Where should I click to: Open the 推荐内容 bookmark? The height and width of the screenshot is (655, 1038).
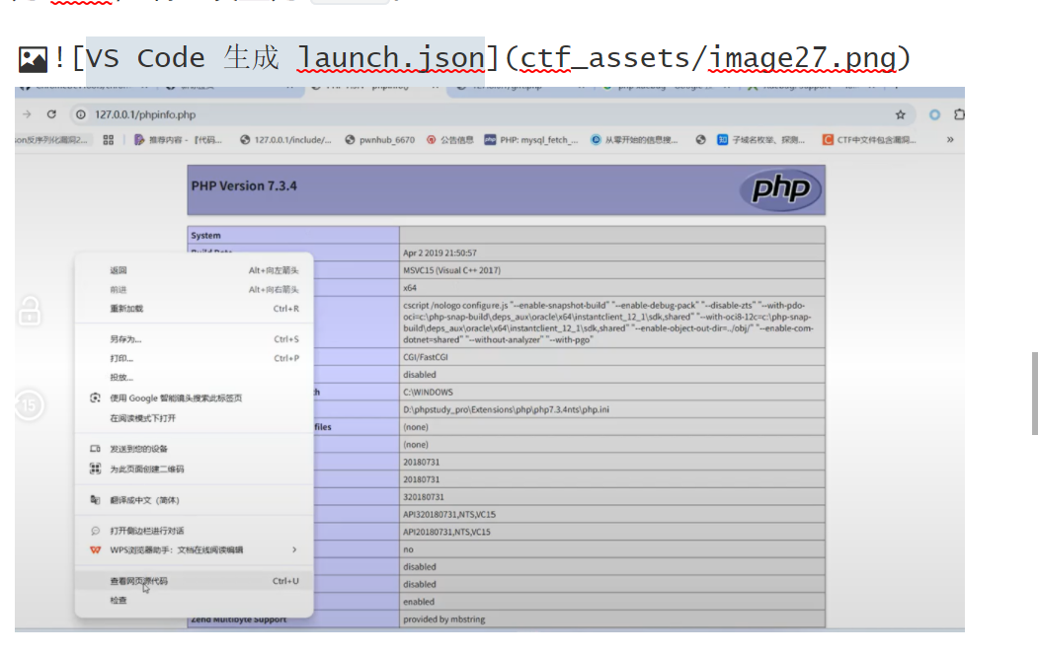point(178,139)
